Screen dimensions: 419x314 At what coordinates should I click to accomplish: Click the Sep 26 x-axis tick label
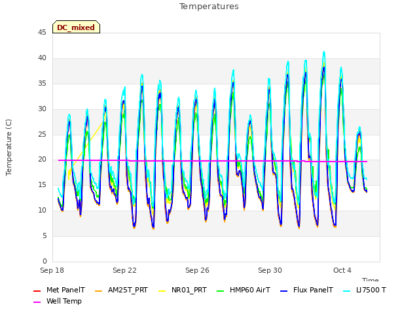click(197, 270)
